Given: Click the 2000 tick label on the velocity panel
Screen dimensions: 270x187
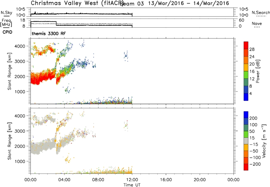Looking at the screenshot, I should (20, 146).
